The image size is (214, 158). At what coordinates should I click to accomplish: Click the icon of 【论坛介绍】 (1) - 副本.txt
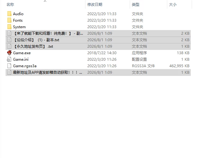tap(9, 40)
